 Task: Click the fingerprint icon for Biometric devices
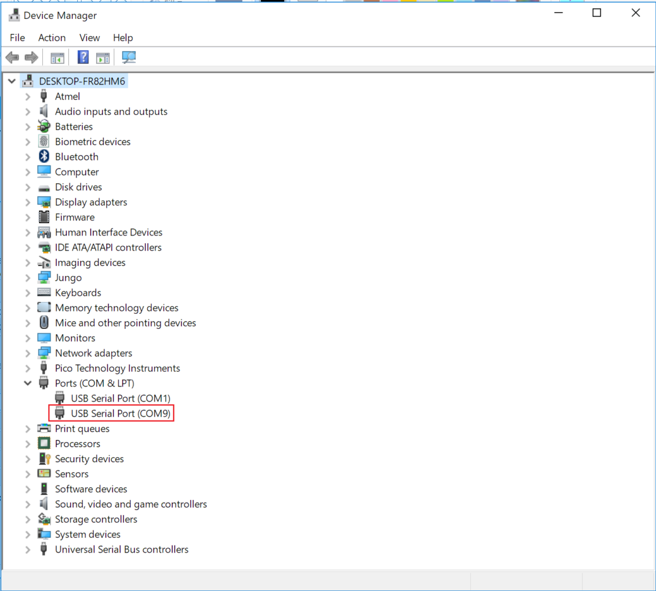pyautogui.click(x=44, y=141)
